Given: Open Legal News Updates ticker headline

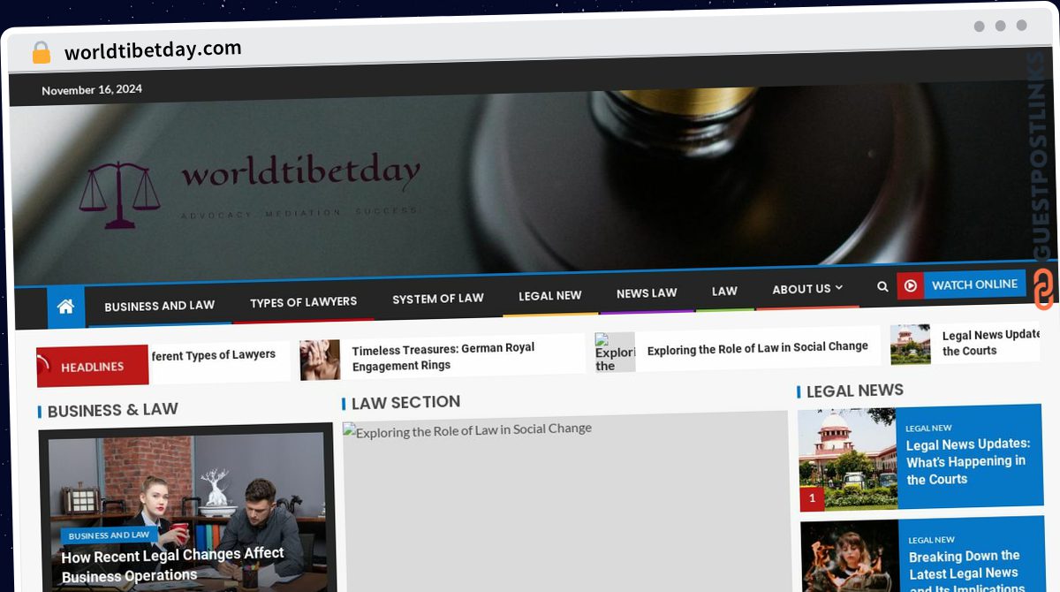Looking at the screenshot, I should tap(991, 343).
